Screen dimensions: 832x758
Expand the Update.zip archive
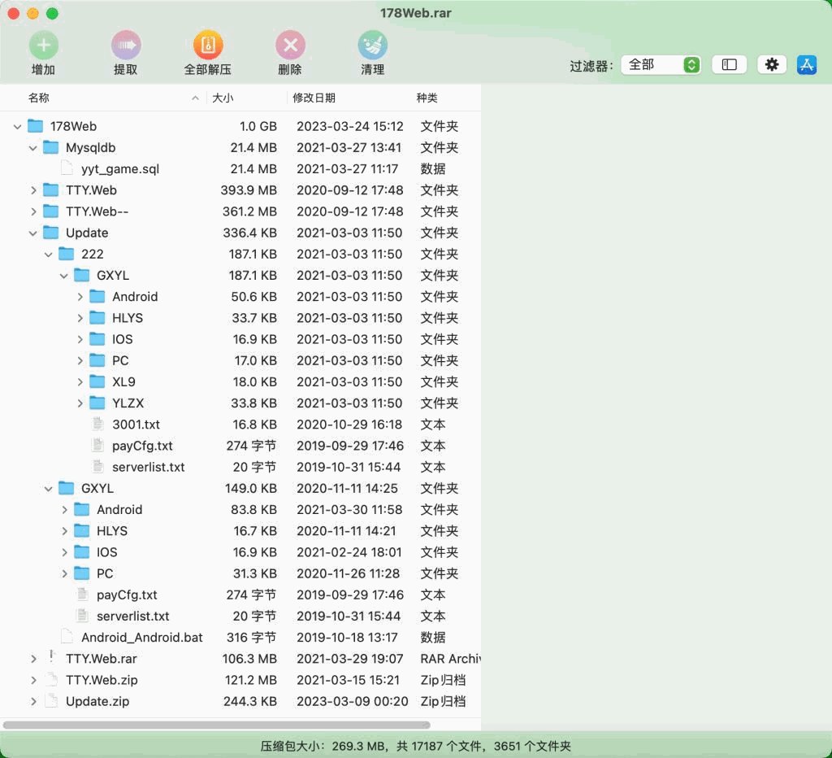tap(33, 701)
